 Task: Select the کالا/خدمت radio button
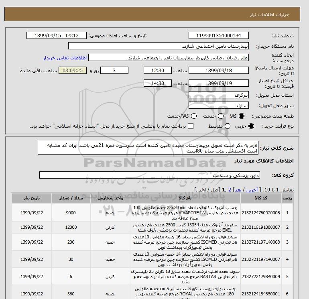[194, 116]
